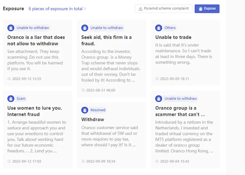
Task: Click the timestamp 2022-08-31 06:00
Action: click(x=101, y=90)
